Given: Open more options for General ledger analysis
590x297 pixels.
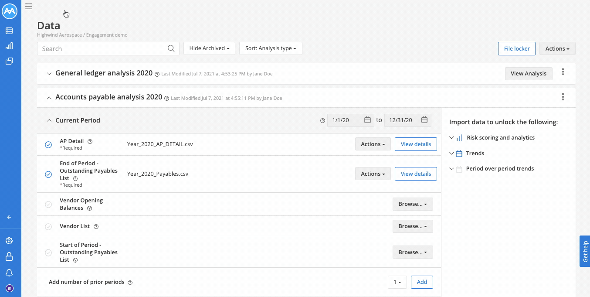Looking at the screenshot, I should pyautogui.click(x=563, y=72).
